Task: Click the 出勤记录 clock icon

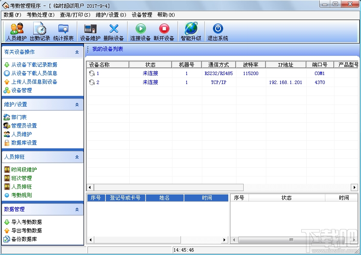Action: [40, 29]
